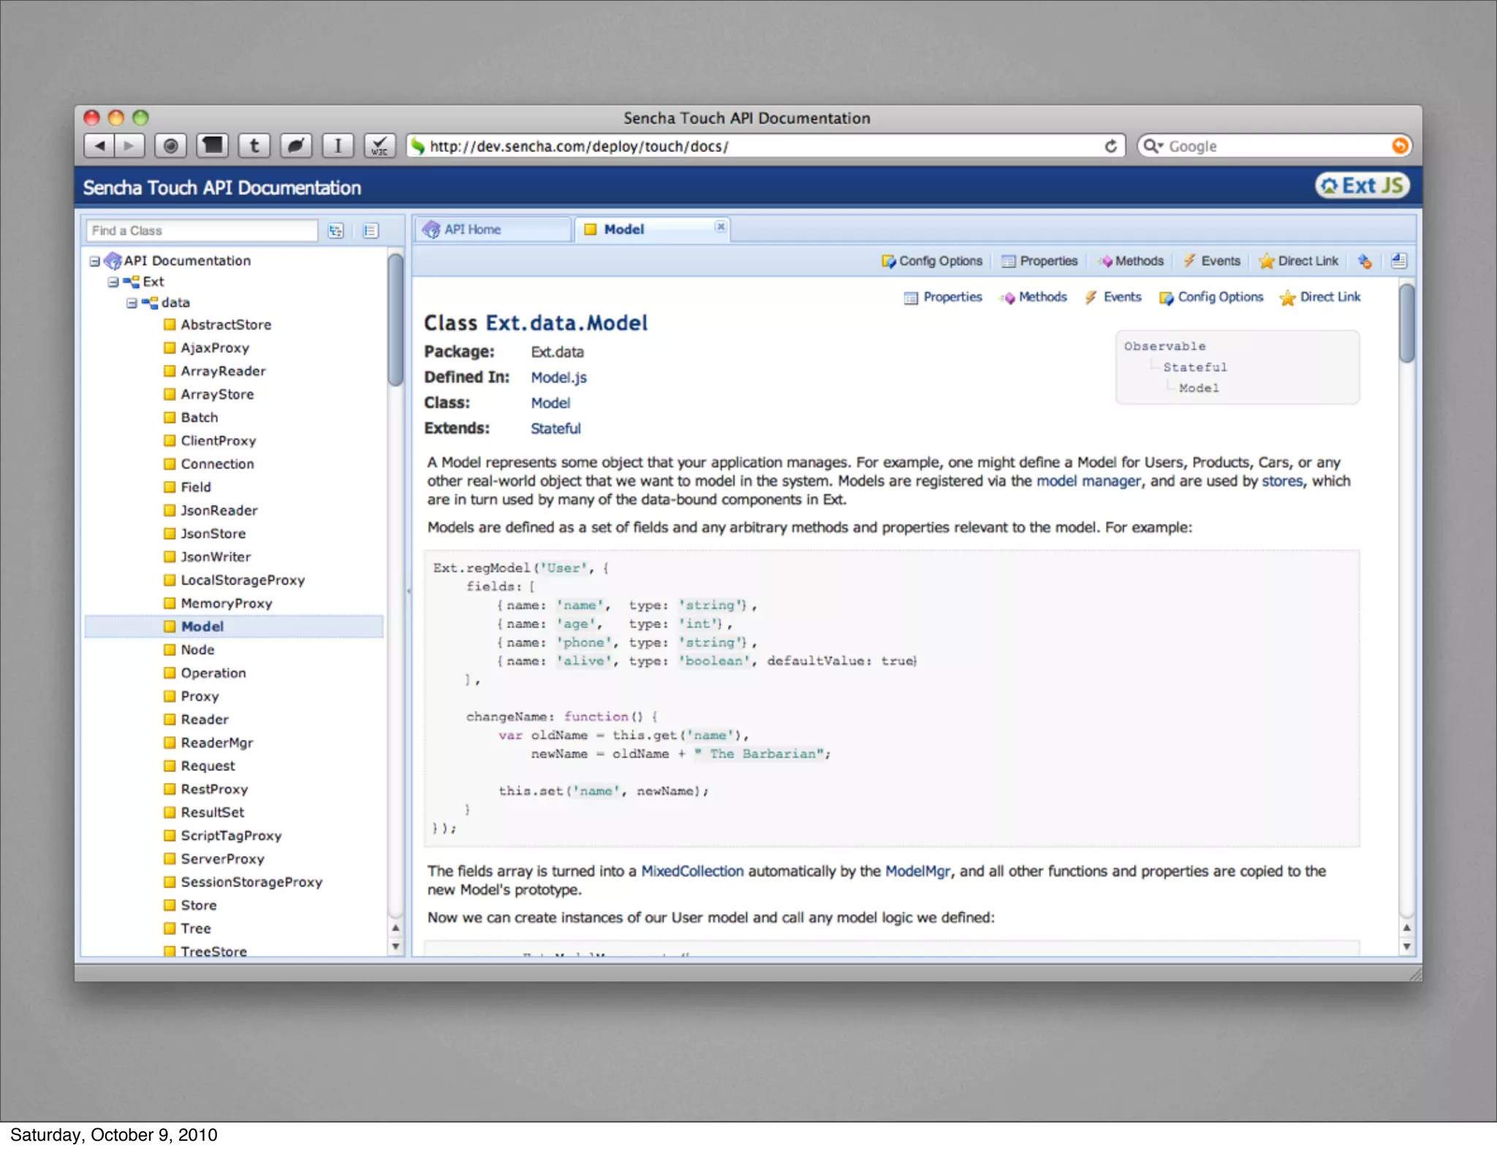Select the Connection class tree item
Image resolution: width=1497 pixels, height=1151 pixels.
coord(217,464)
